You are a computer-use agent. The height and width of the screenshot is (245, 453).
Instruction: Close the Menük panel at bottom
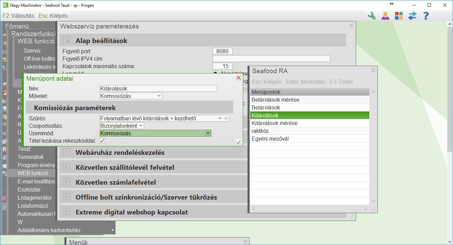245,242
